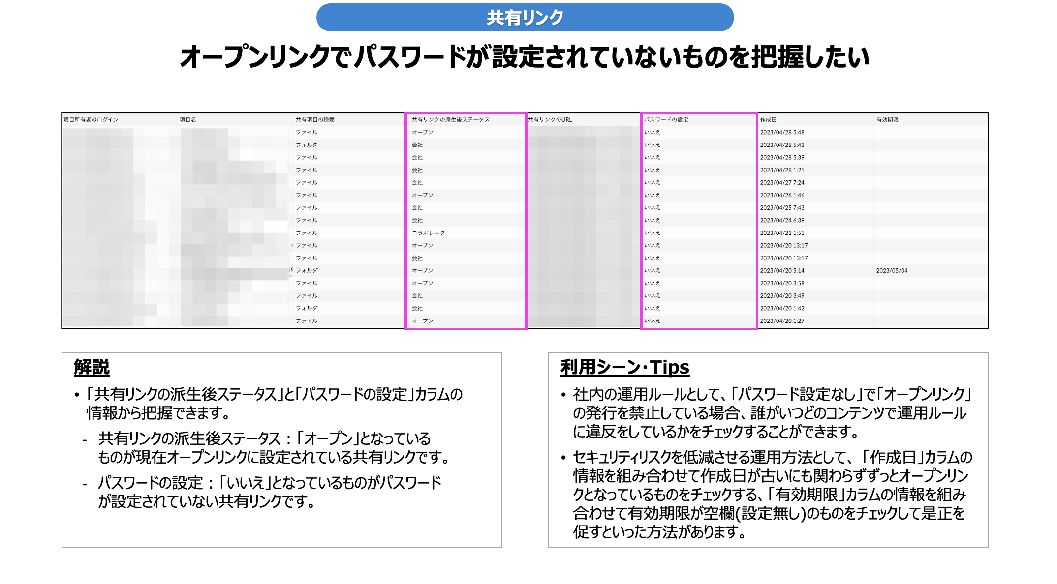
Task: Select the 2023/04/20 5:14 date cell
Action: point(782,271)
